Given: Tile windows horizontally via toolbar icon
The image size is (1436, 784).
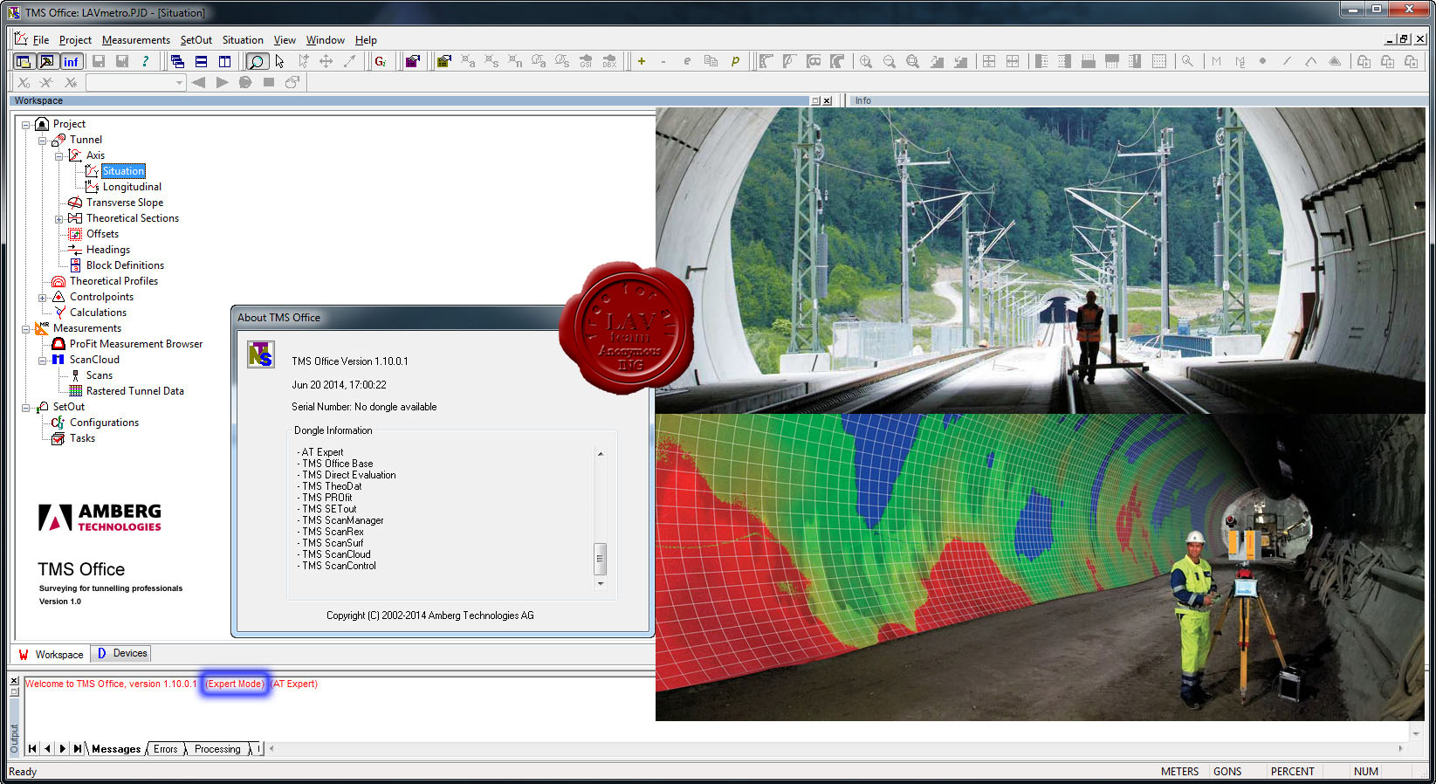Looking at the screenshot, I should coord(201,61).
